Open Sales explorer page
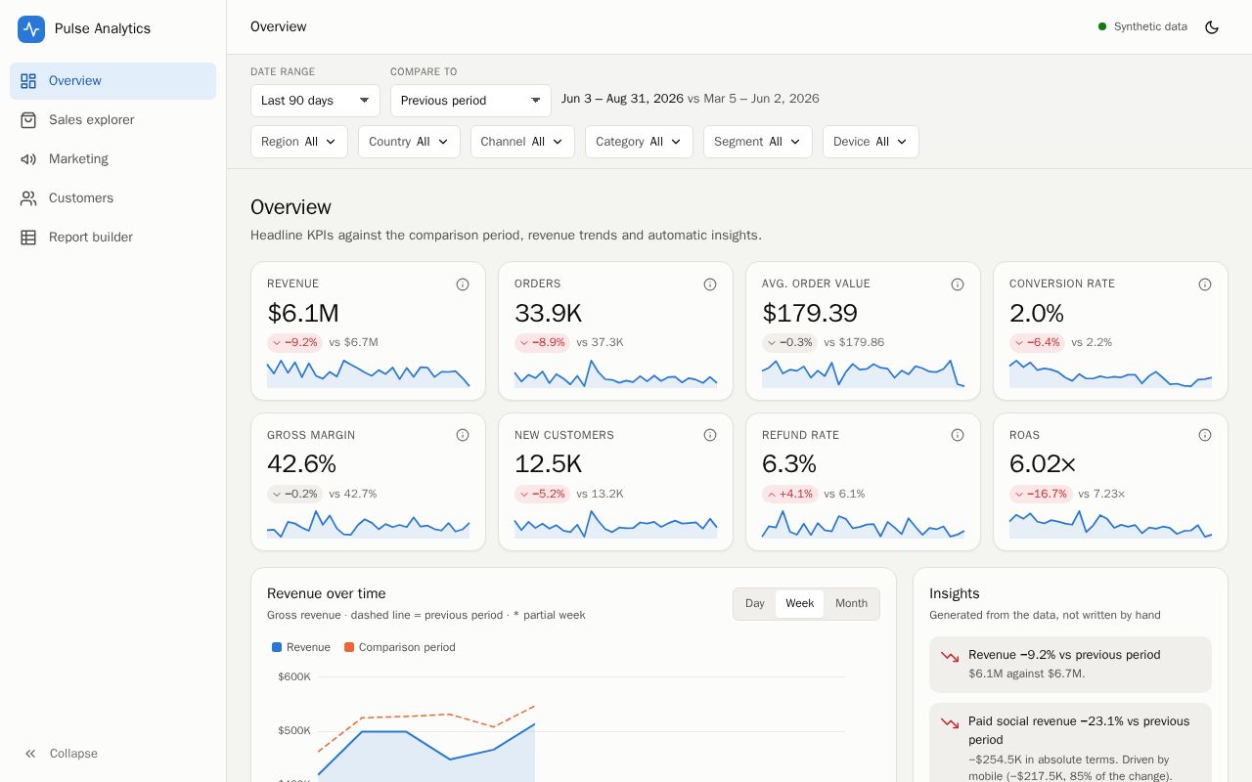 [112, 120]
